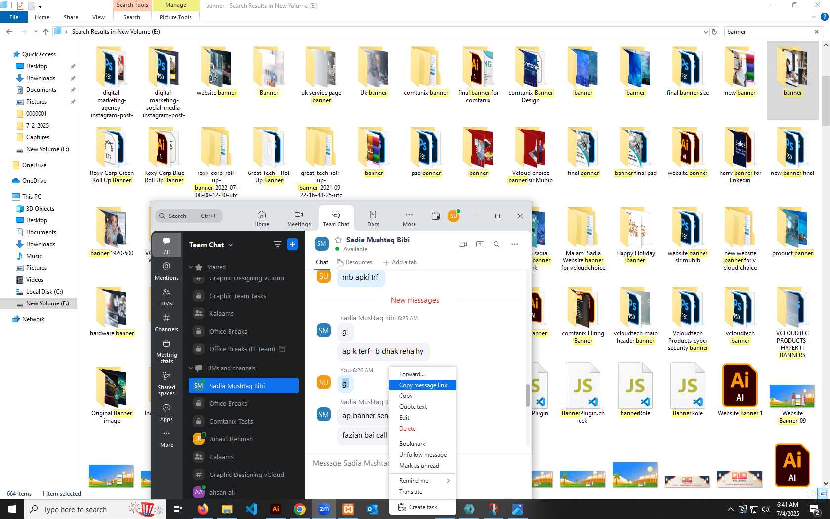Collapse the Starred section in Zoom

(191, 267)
